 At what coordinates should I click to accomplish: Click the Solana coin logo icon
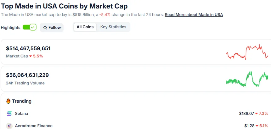9,113
